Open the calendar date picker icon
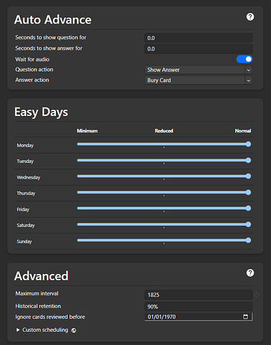The width and height of the screenshot is (271, 345). (245, 317)
